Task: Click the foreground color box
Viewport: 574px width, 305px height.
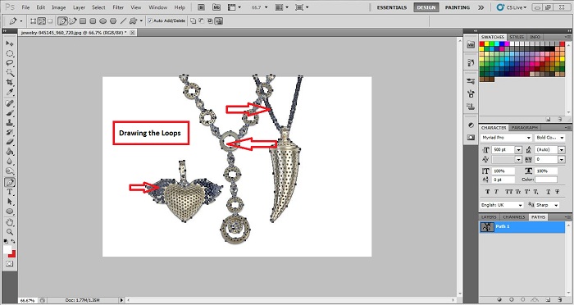Action: 7,249
